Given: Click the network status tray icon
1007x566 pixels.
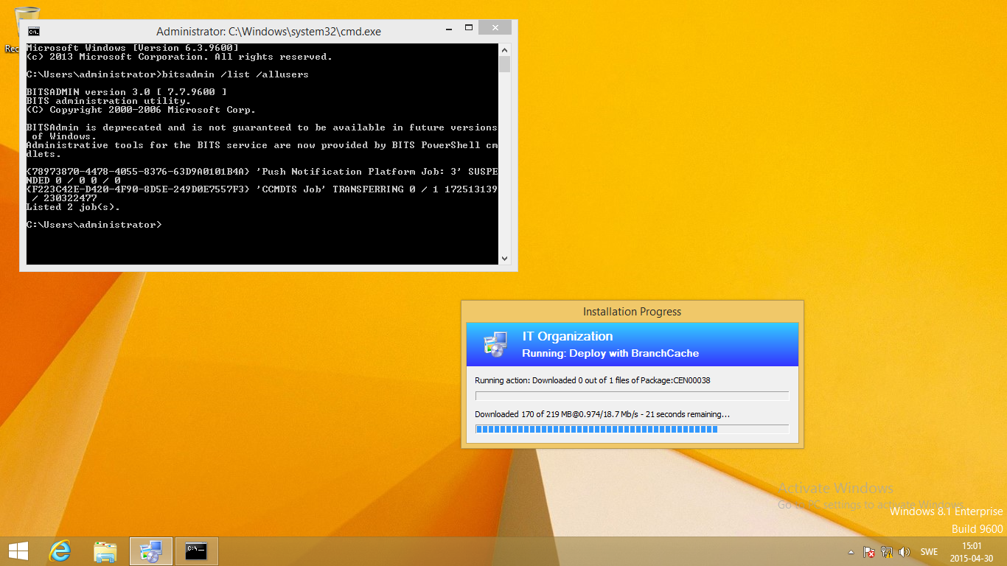Looking at the screenshot, I should coord(887,552).
